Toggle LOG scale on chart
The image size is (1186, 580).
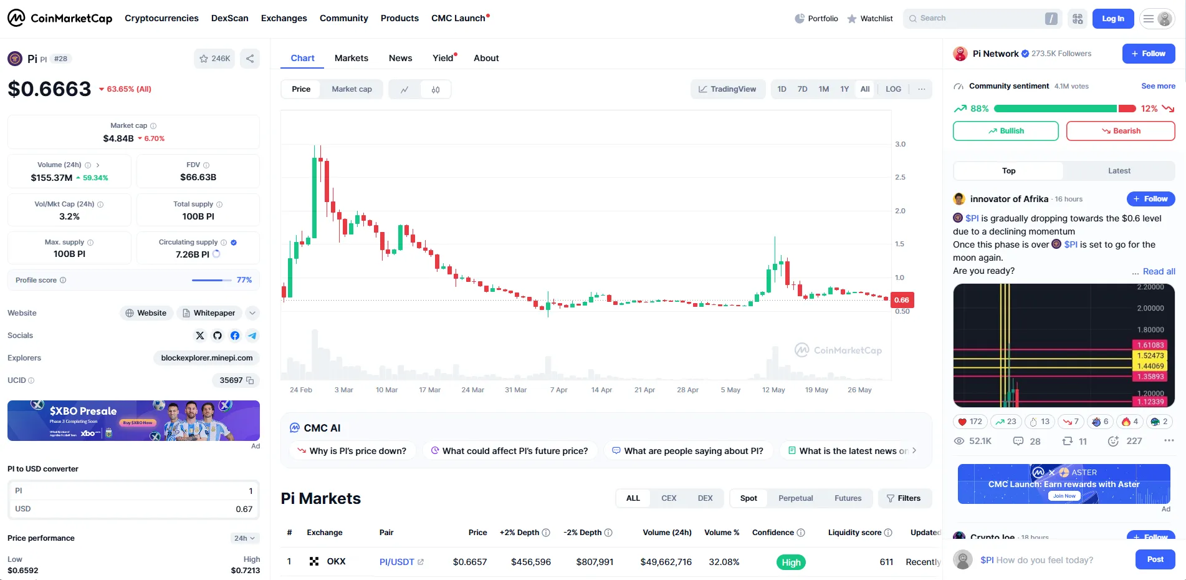point(893,89)
